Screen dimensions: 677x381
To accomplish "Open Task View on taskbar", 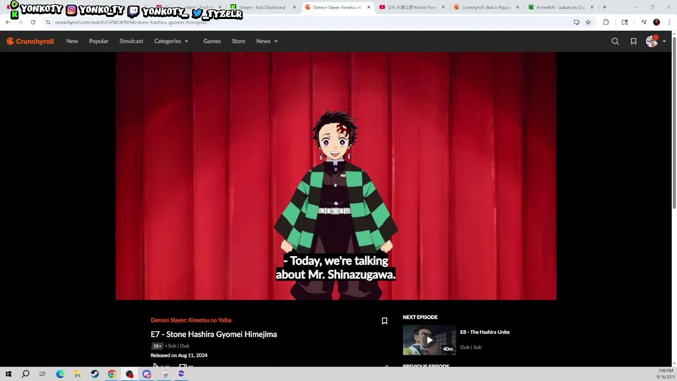I will click(x=42, y=374).
